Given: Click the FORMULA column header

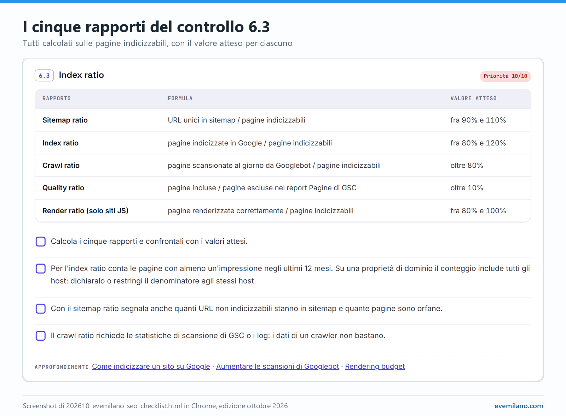Looking at the screenshot, I should click(180, 98).
